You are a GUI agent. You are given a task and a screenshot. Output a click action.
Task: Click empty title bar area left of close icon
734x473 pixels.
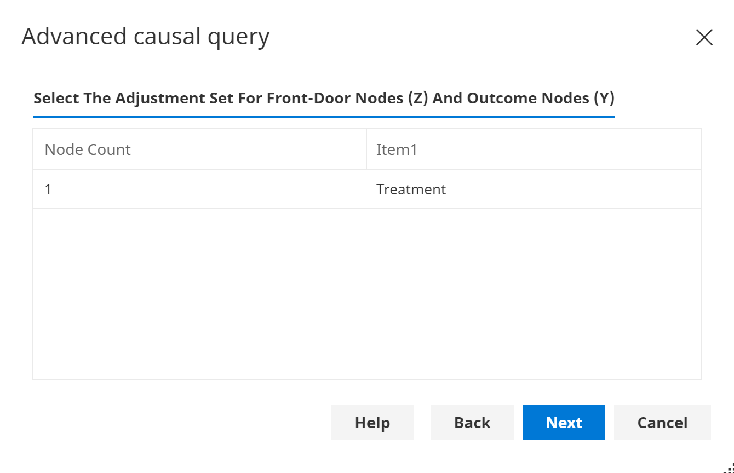coord(482,37)
